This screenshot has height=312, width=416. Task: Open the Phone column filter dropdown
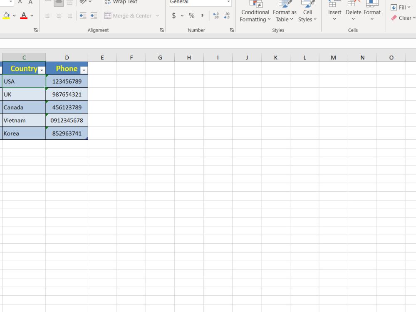pos(84,70)
